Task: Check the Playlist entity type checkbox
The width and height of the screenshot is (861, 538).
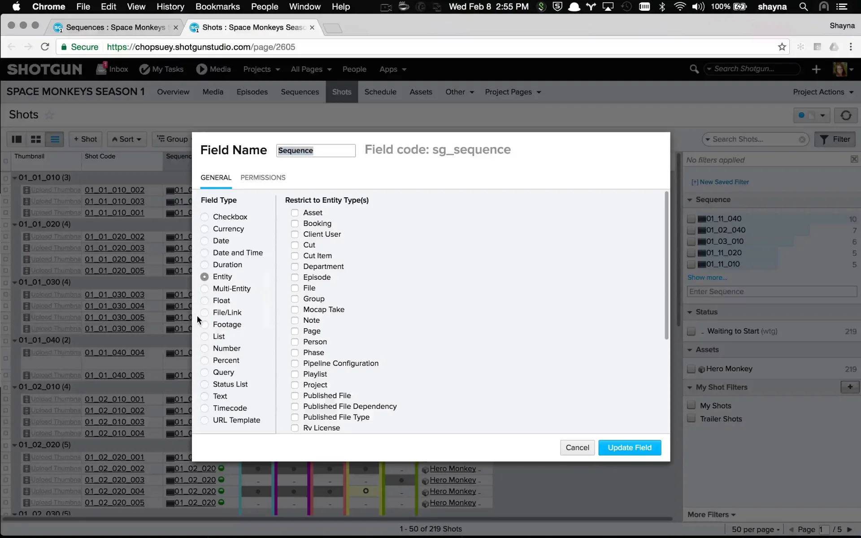Action: tap(295, 374)
